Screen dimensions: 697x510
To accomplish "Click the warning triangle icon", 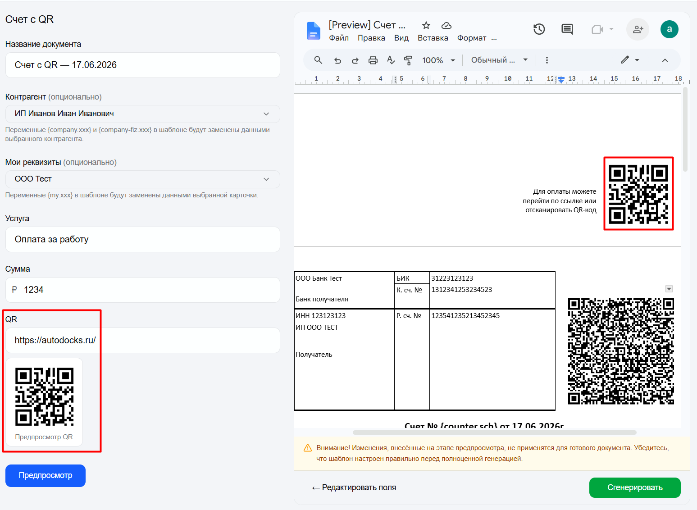I will (308, 448).
